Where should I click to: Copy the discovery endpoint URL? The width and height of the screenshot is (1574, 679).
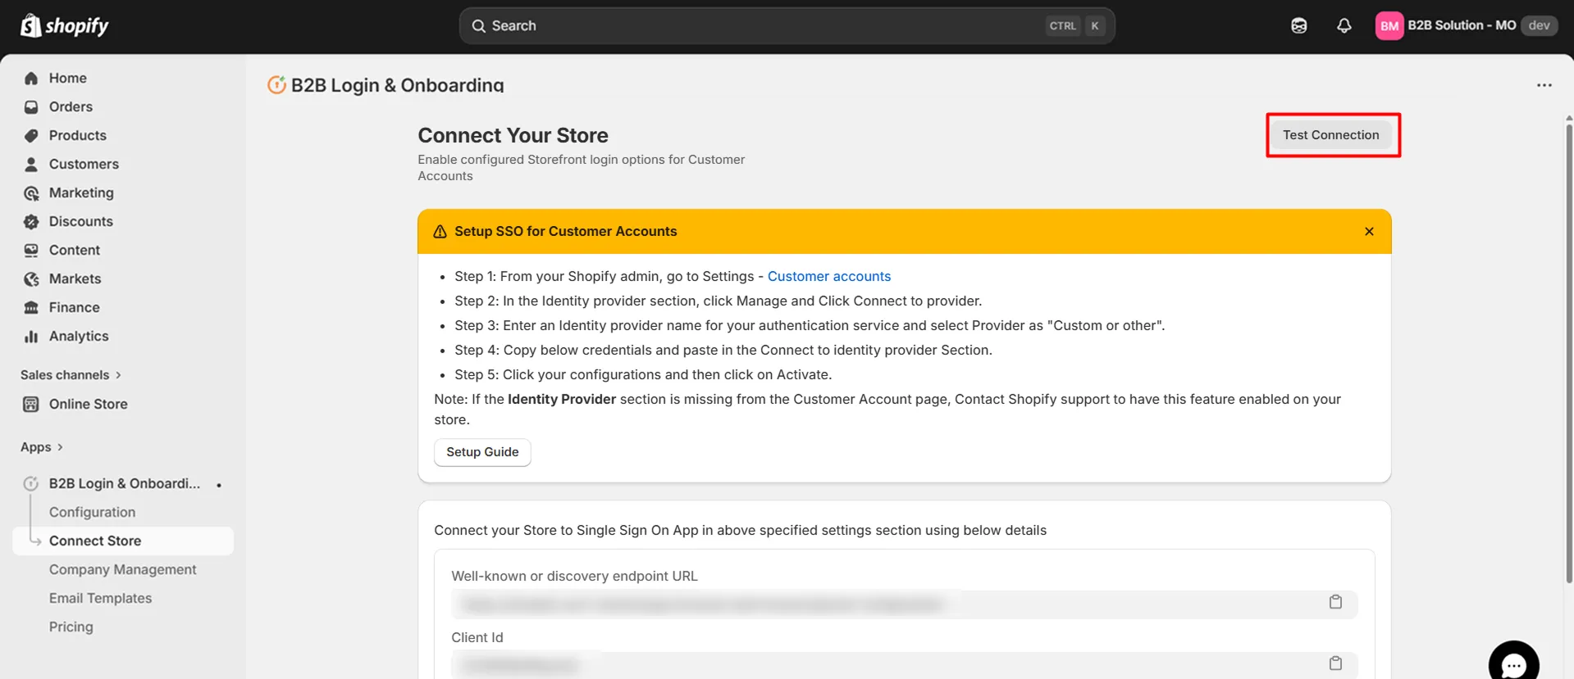point(1335,602)
